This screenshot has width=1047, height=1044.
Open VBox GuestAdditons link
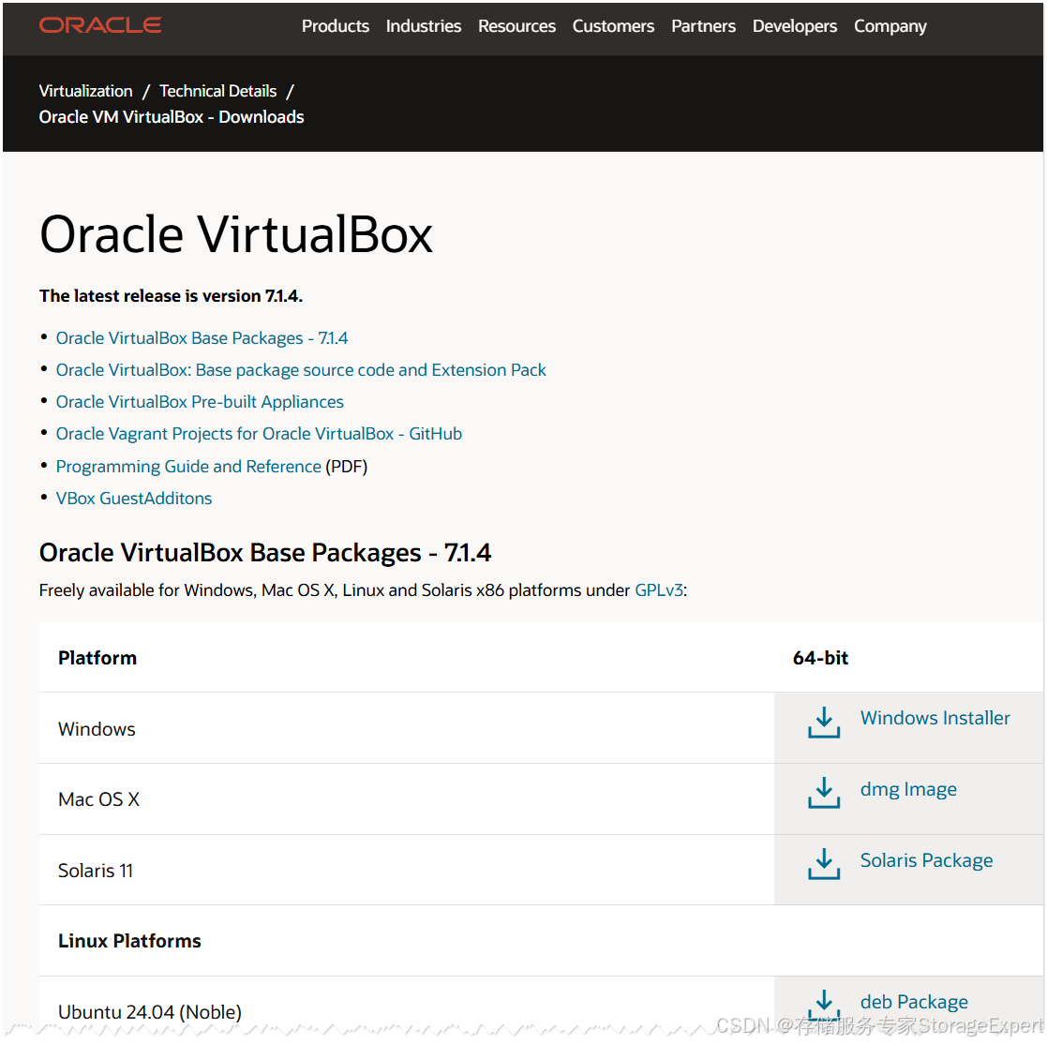[133, 499]
